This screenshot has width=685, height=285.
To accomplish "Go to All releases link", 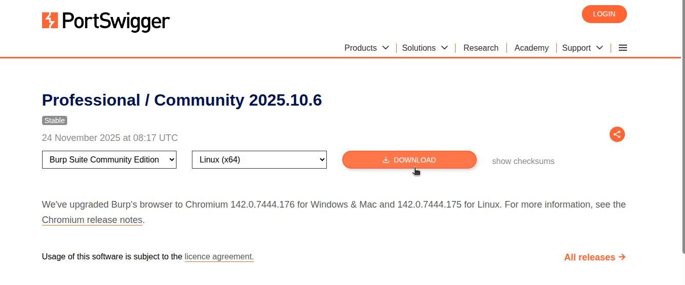I will 594,257.
